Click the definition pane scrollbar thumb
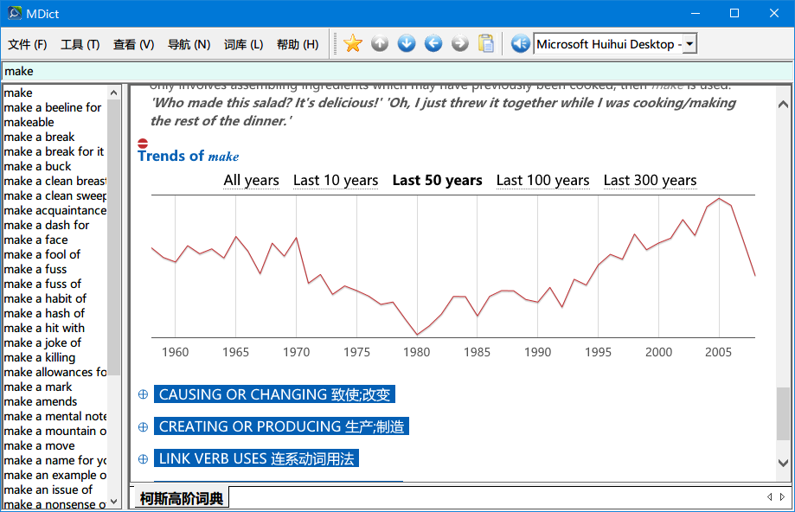Viewport: 795px width, 512px height. [x=784, y=413]
